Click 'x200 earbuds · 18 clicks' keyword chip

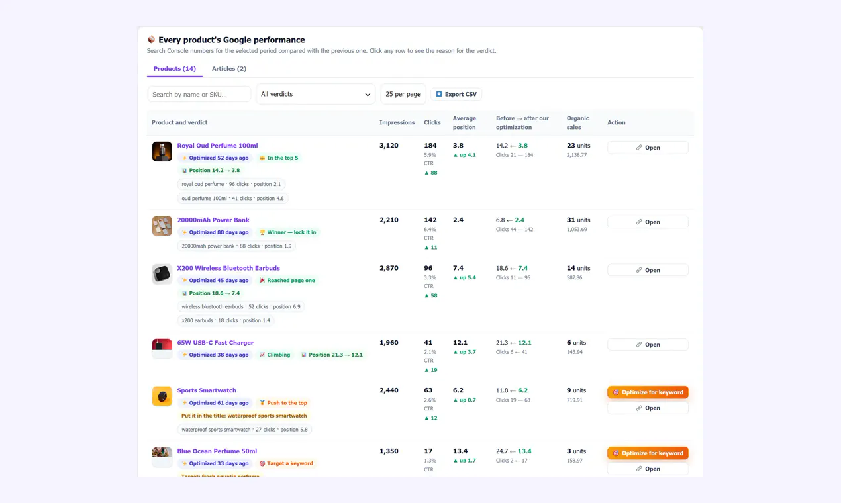pos(226,320)
